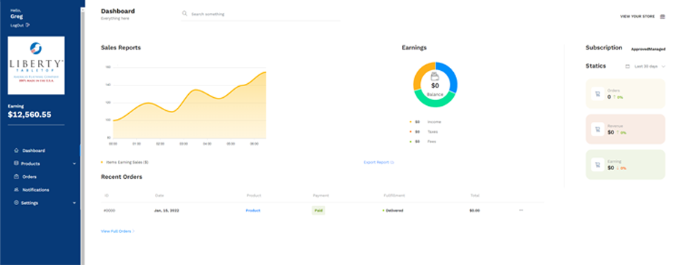Click the logout icon next to LogOut

[28, 25]
